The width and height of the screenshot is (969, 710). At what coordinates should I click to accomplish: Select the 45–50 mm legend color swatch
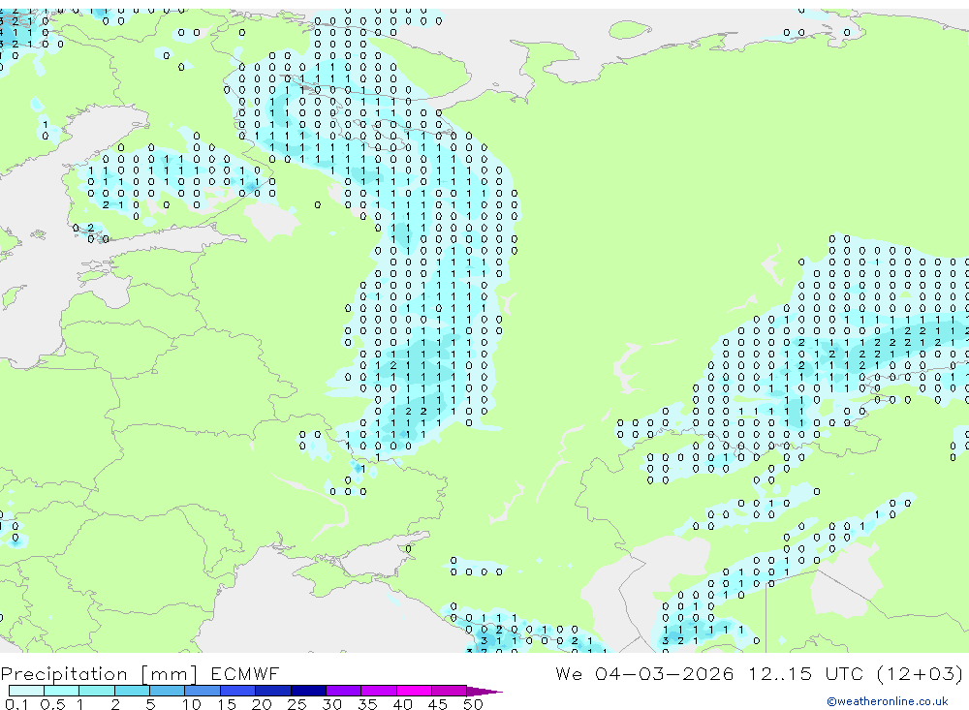click(x=450, y=691)
